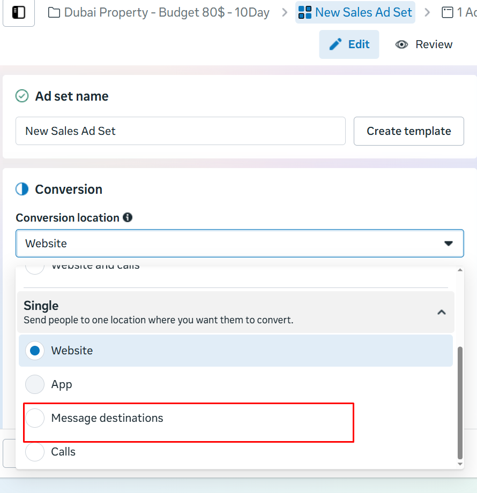
Task: Click the Ad set name text field
Action: [x=180, y=131]
